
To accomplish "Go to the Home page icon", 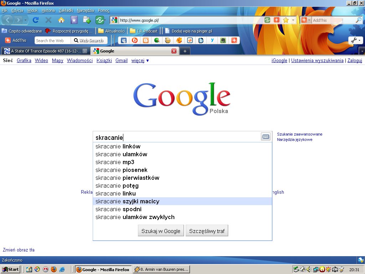I will point(61,20).
